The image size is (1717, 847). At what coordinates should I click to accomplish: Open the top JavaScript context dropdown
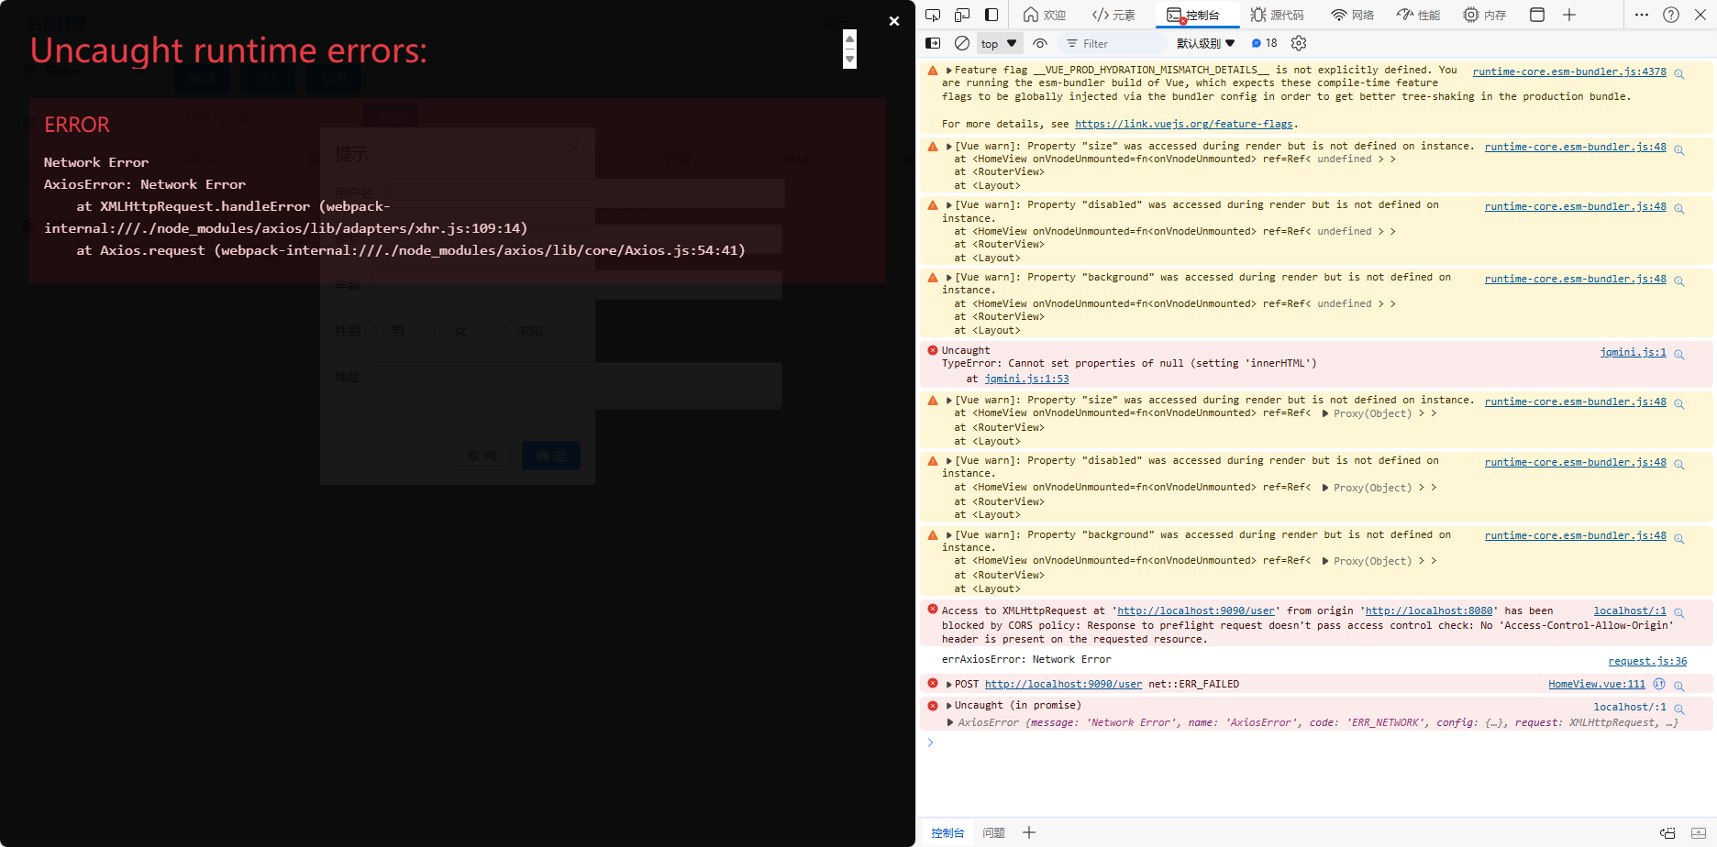999,43
